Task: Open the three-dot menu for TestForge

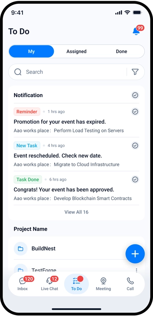Action: tap(136, 271)
